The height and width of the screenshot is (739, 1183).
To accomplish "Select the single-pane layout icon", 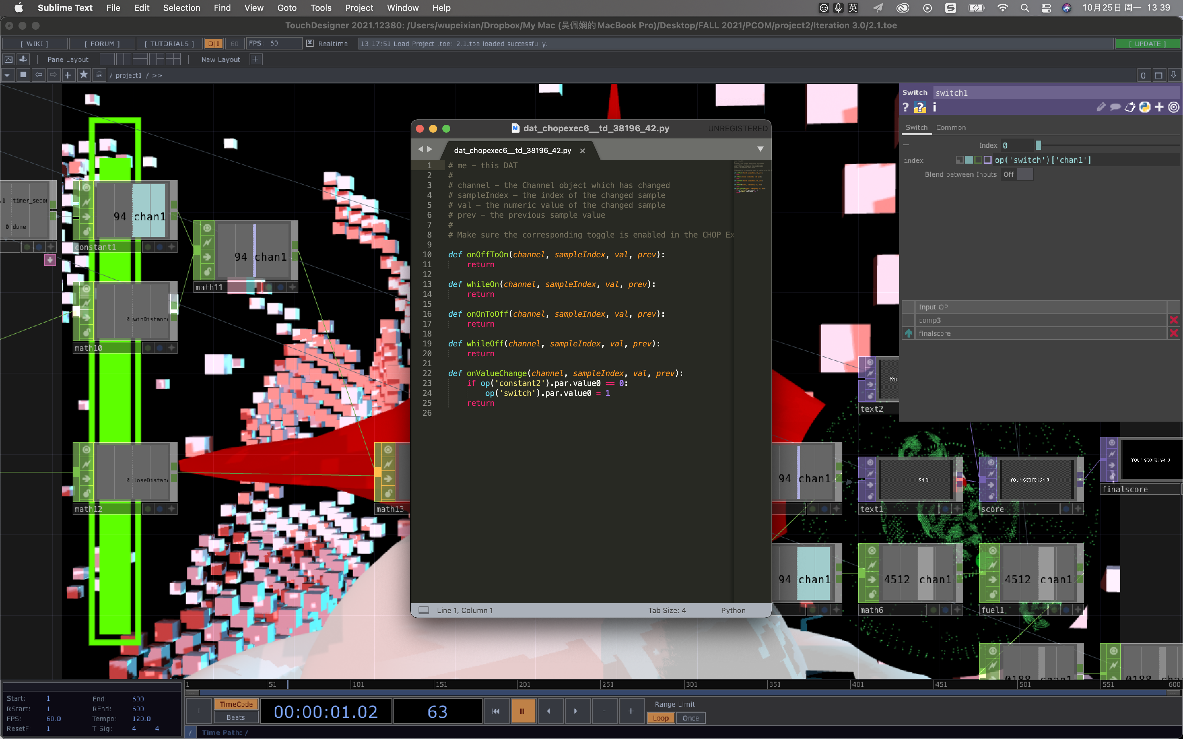I will (x=107, y=59).
